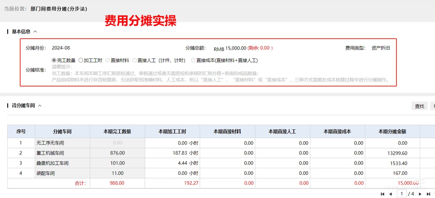Click the total quantity 988.00
This screenshot has width=435, height=198.
point(118,183)
